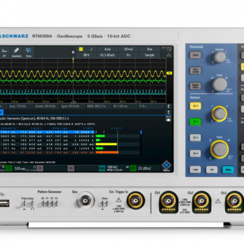Open the 20 dBm/ spectrum scale setting
This screenshot has height=244, width=244.
pos(145,168)
